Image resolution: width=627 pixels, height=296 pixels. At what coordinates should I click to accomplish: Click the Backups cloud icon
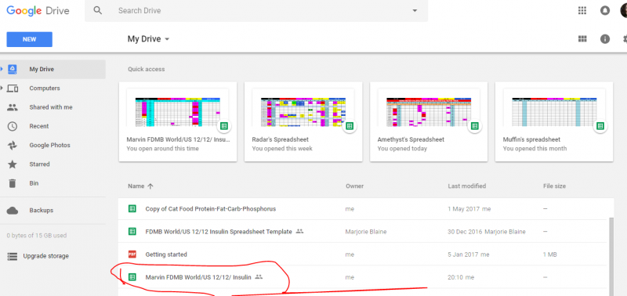tap(13, 210)
